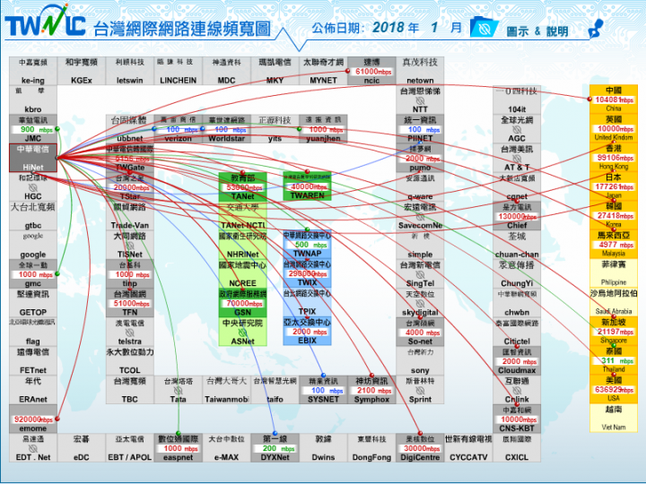Select the China 中國 country cell
The height and width of the screenshot is (484, 646).
point(614,99)
